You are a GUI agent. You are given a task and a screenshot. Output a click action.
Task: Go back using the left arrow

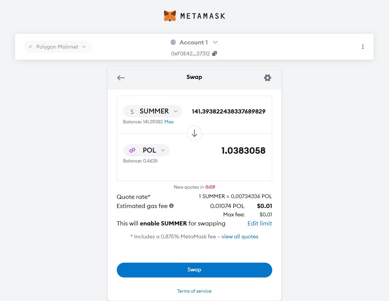(121, 78)
